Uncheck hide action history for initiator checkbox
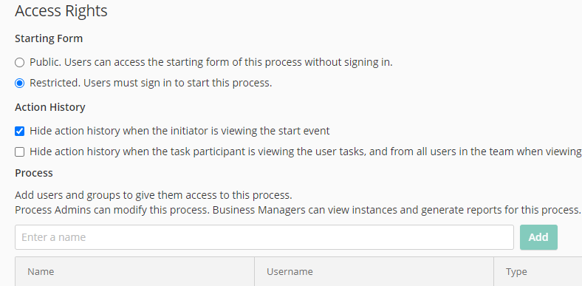The image size is (582, 286). (20, 131)
